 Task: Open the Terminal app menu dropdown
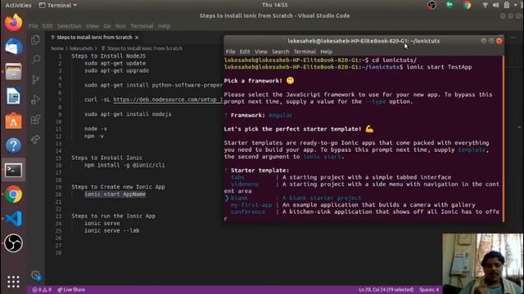coord(58,5)
